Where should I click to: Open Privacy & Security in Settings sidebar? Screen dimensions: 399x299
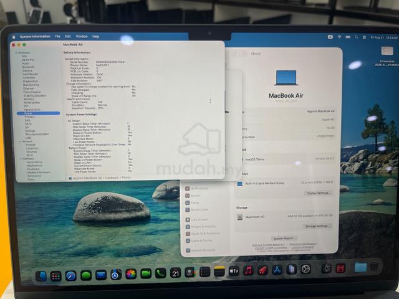[x=201, y=227]
